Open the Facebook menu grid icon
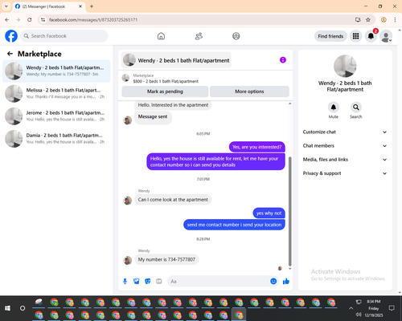402x321 pixels. tap(355, 36)
